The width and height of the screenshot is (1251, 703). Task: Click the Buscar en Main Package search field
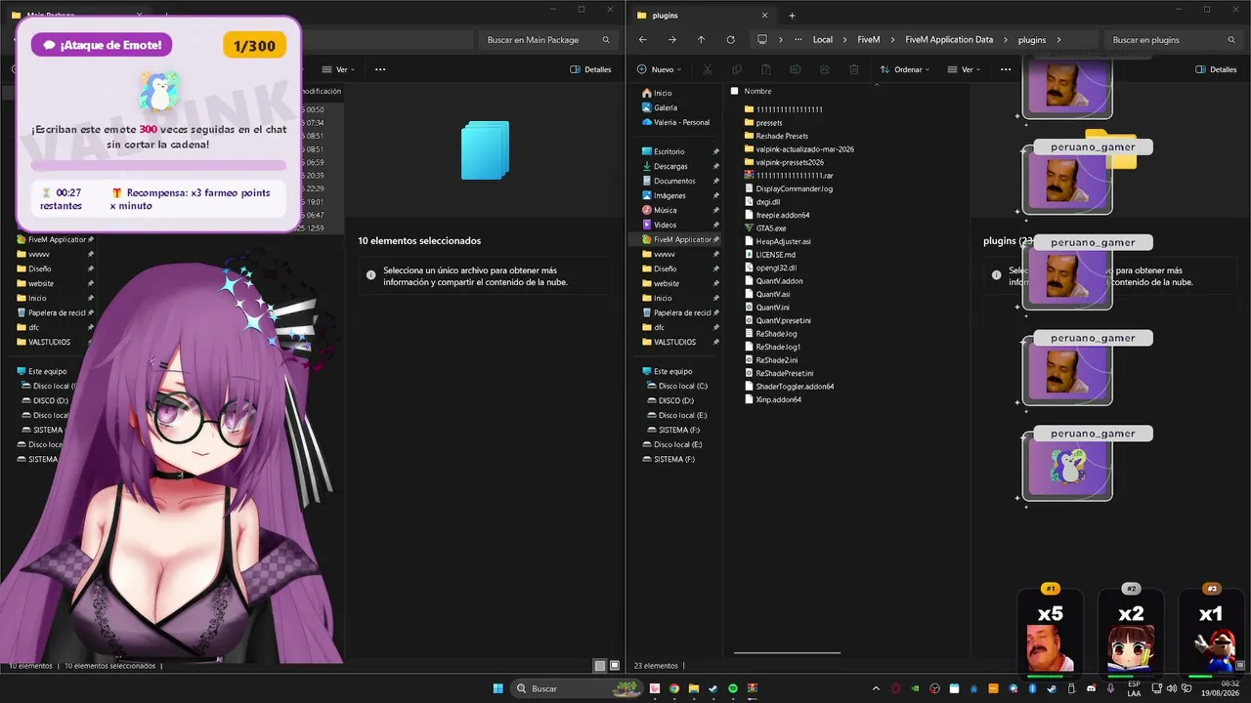point(549,40)
